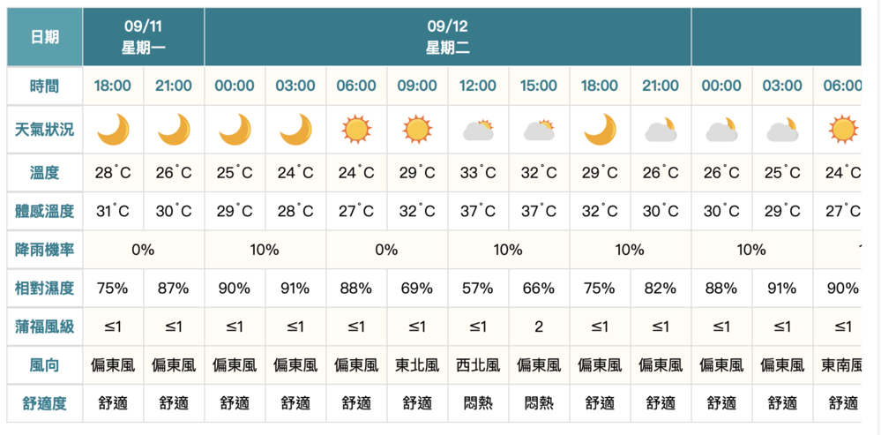Click the 33°C temperature at 09/12 12:00
The height and width of the screenshot is (435, 881).
[x=478, y=173]
